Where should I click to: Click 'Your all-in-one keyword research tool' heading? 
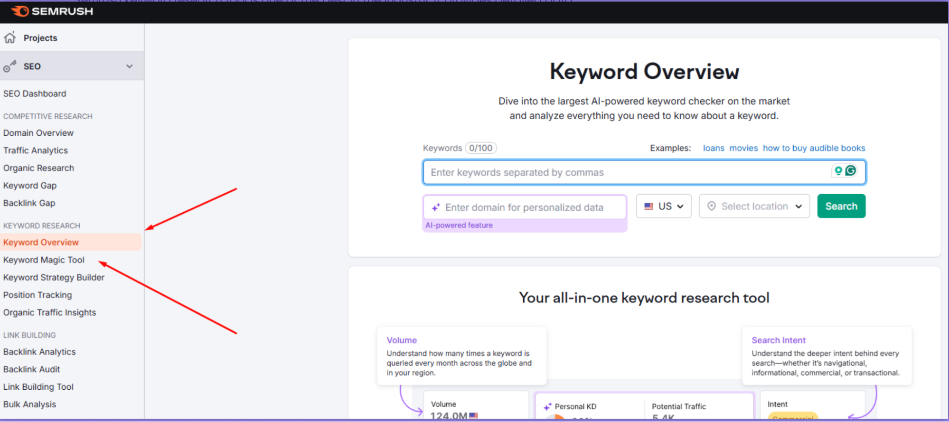coord(644,298)
